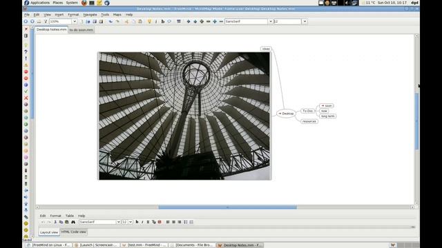Open the Places menu in top panel

58,3
